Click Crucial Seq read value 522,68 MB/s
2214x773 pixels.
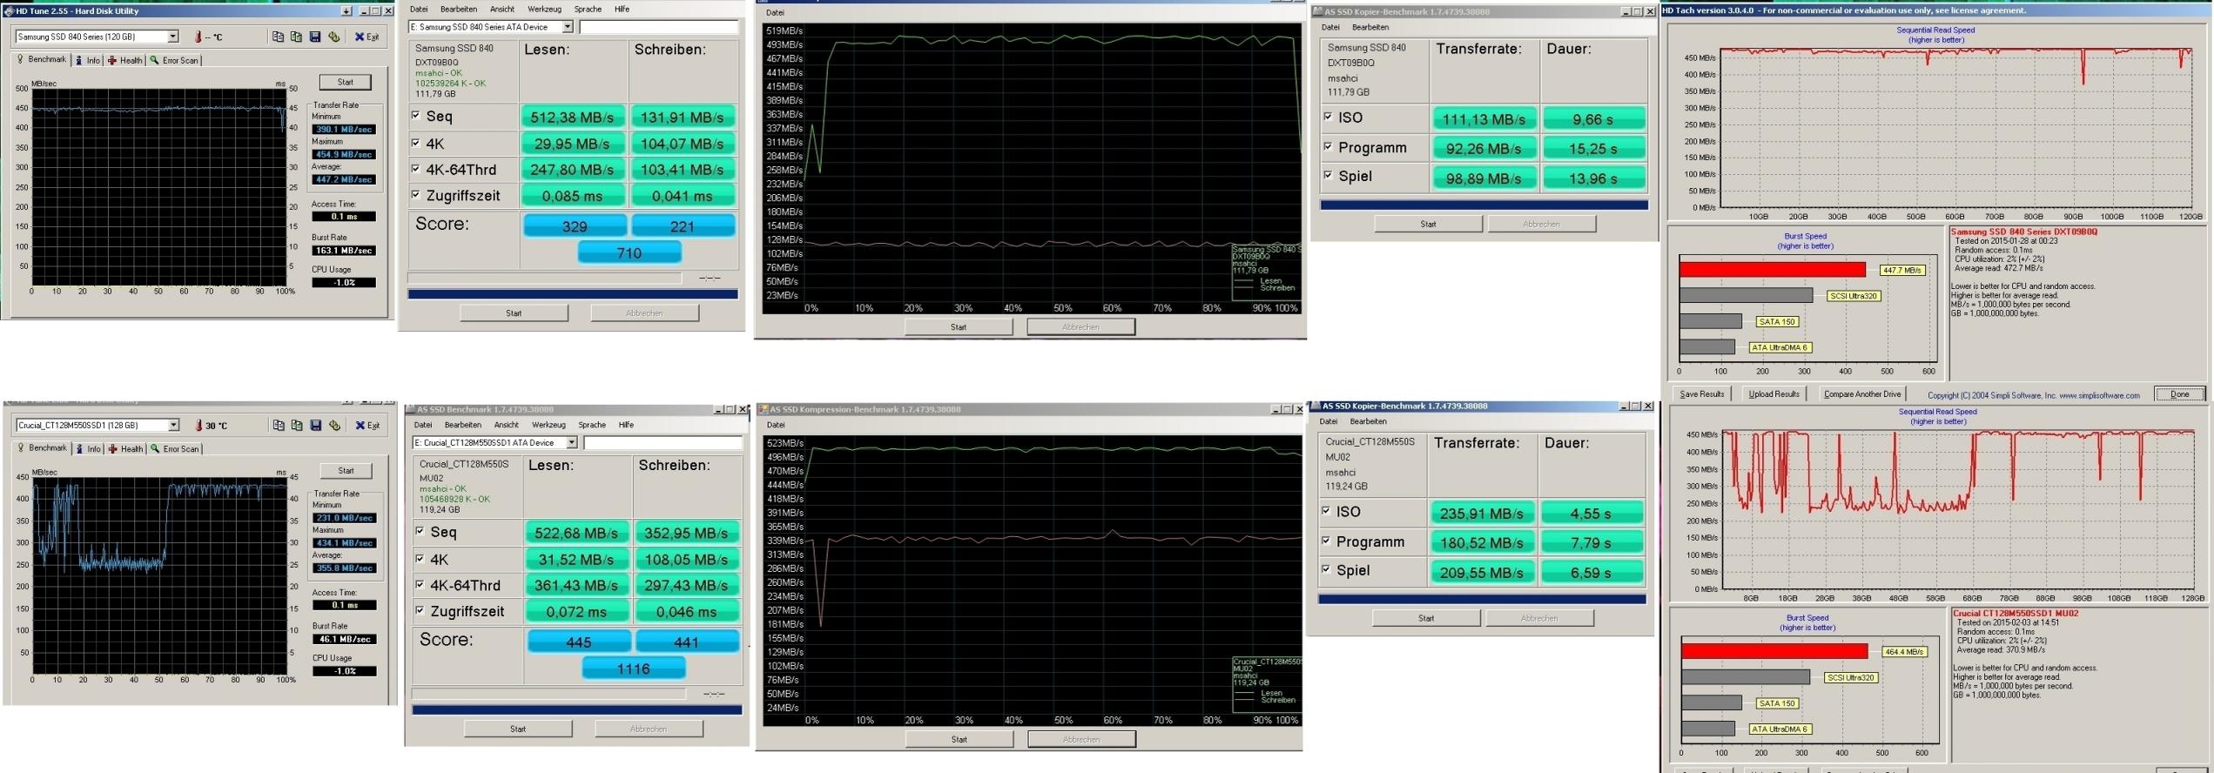tap(576, 533)
